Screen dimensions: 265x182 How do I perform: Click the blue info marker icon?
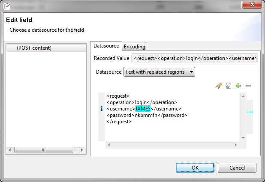pyautogui.click(x=102, y=109)
